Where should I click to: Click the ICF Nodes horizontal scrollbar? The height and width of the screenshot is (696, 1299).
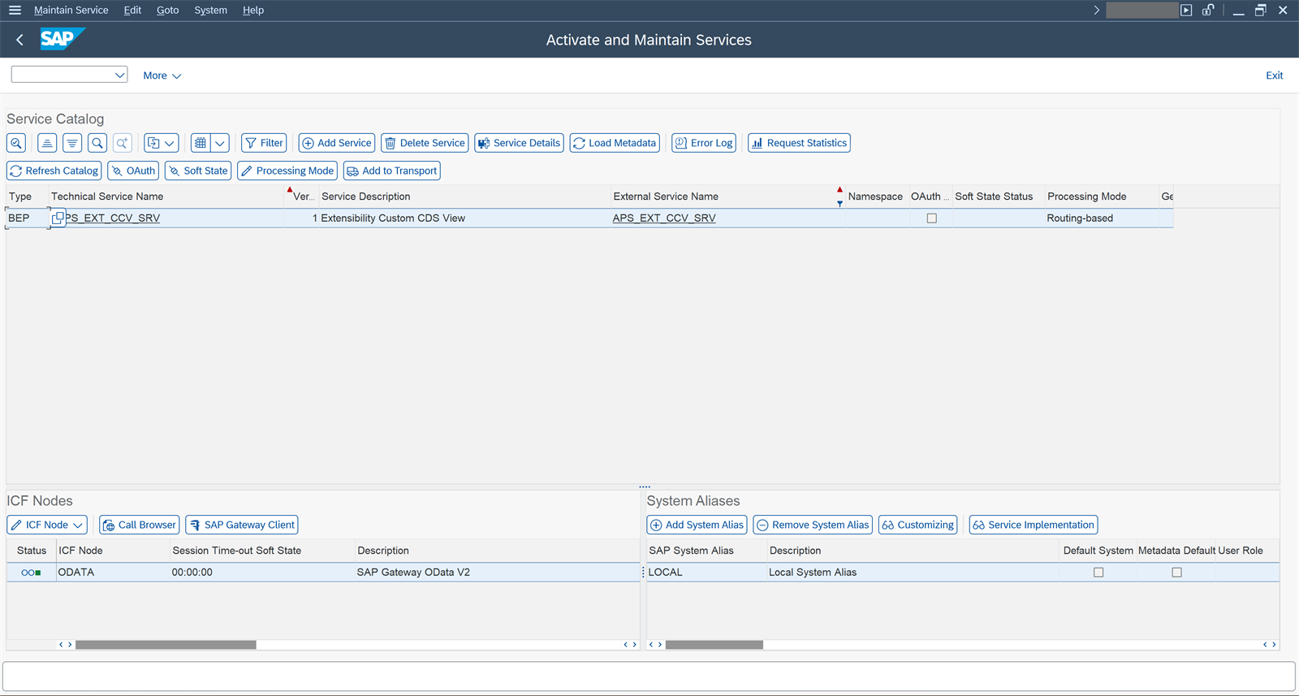166,645
